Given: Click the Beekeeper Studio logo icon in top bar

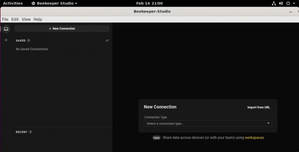Looking at the screenshot, I should point(33,3).
